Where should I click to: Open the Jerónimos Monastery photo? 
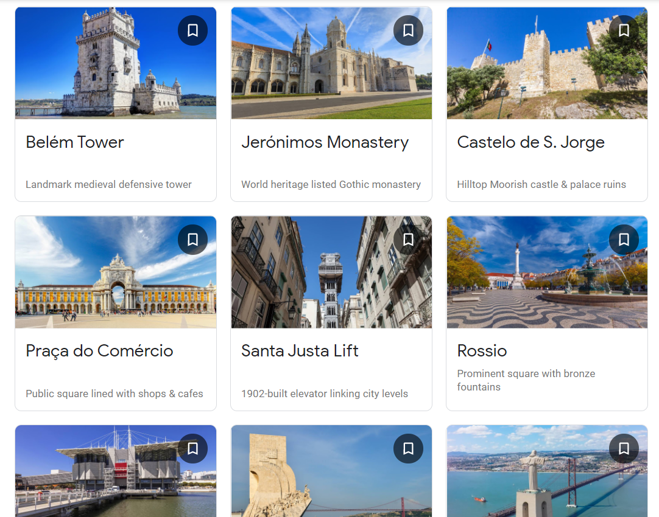(x=331, y=63)
